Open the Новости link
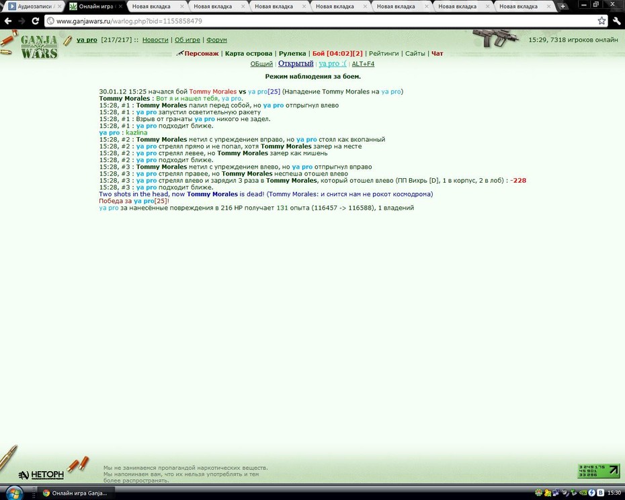 (x=155, y=40)
